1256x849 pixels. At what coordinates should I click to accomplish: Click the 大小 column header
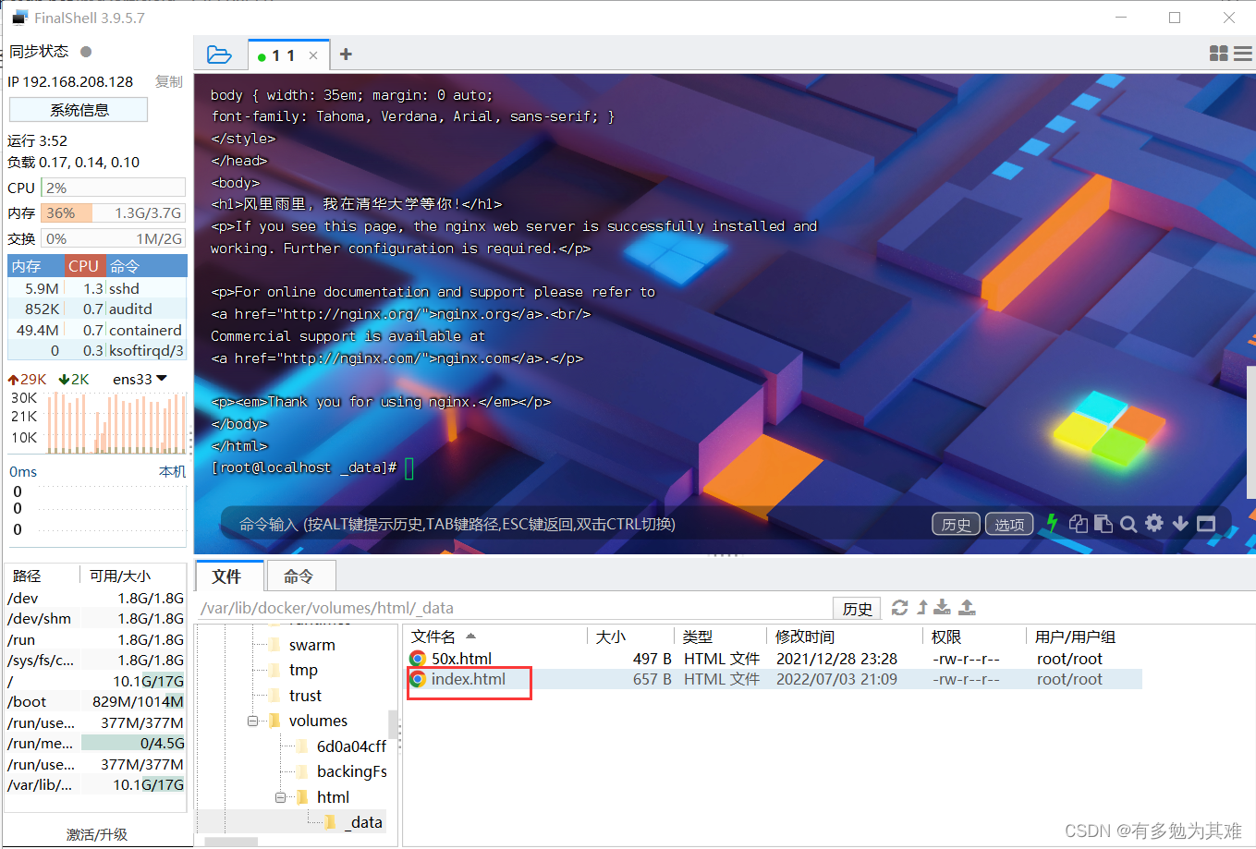tap(611, 637)
